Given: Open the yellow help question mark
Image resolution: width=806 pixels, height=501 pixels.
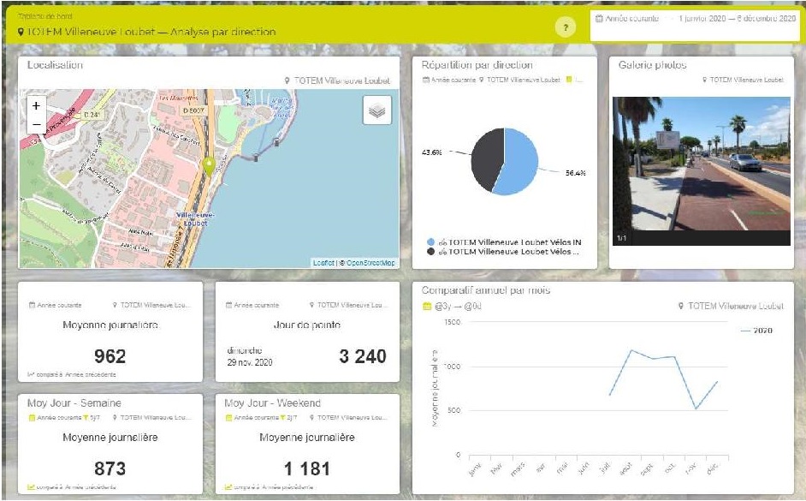Looking at the screenshot, I should (563, 28).
